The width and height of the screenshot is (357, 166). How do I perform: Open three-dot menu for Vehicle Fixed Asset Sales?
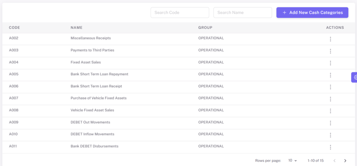(x=331, y=111)
